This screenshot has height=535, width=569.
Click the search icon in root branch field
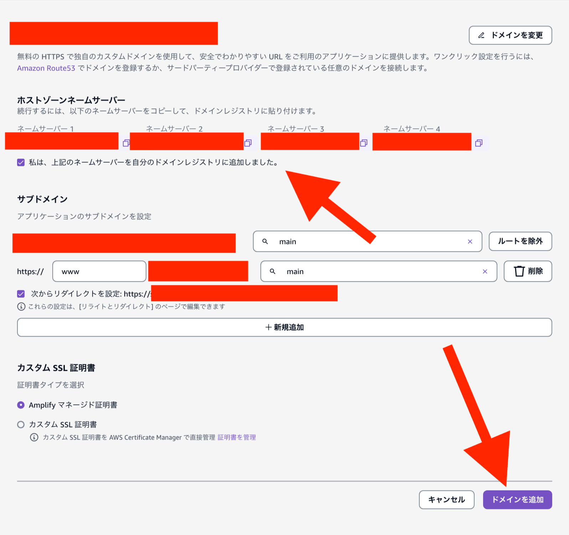265,241
